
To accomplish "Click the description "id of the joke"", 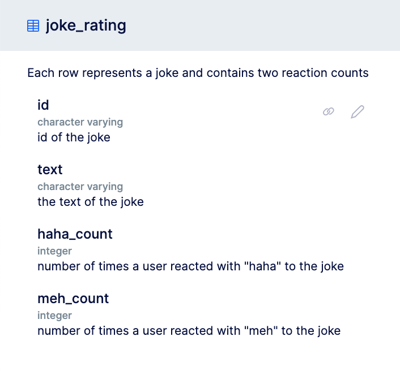I will coord(74,137).
